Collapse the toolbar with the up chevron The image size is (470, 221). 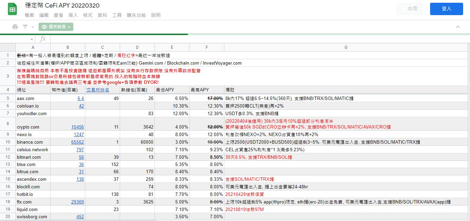coord(458,27)
